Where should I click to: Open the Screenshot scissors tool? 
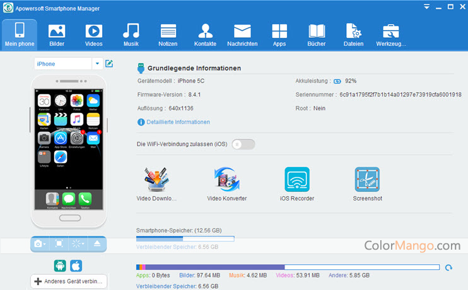(x=367, y=179)
